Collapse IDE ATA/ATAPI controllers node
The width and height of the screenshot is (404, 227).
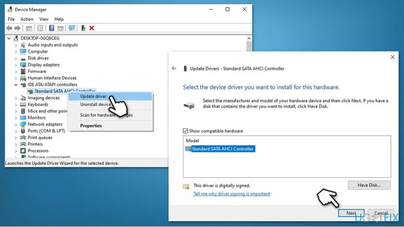click(16, 85)
